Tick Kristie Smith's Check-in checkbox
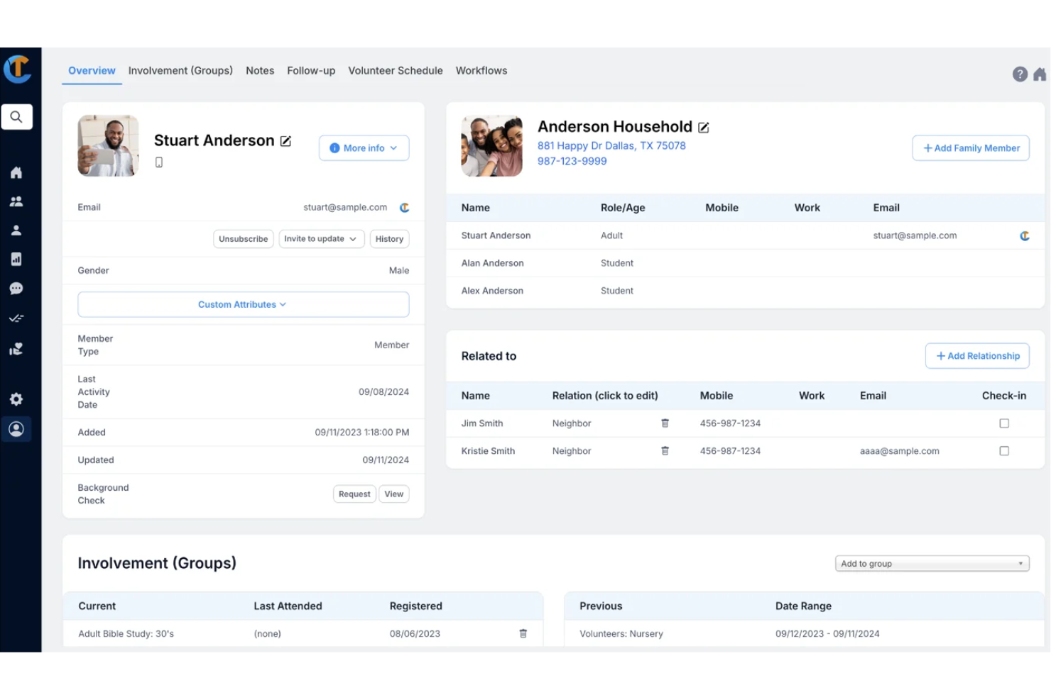This screenshot has height=700, width=1051. 1003,451
